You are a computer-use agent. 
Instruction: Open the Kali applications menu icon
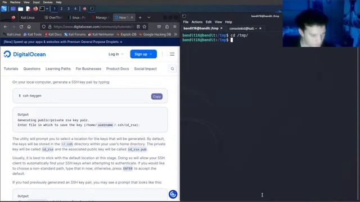click(x=4, y=9)
